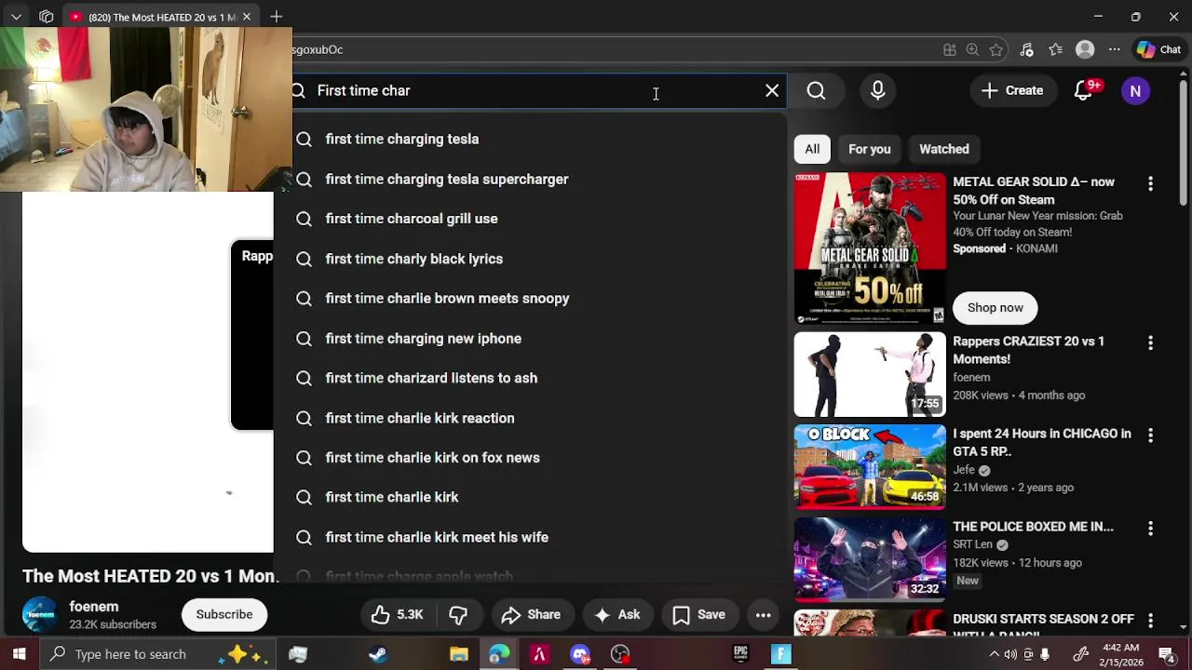This screenshot has width=1192, height=670.
Task: Open the foenem channel link under video title
Action: coord(94,607)
